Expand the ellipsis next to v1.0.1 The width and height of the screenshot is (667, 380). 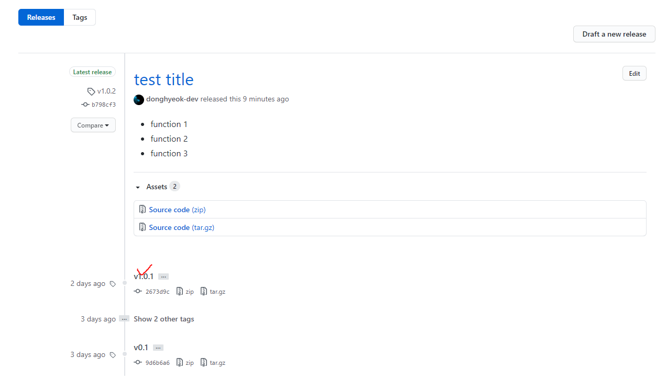(x=163, y=277)
